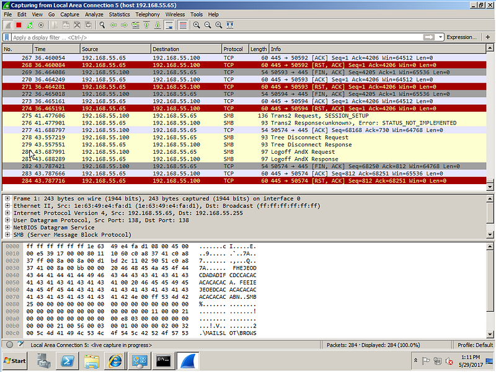496x372 pixels.
Task: Toggle packet list colorization
Action: click(183, 25)
